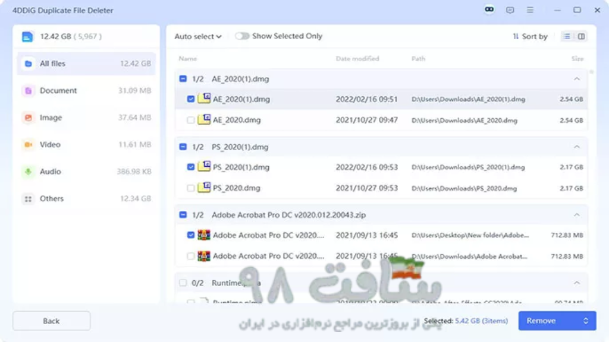Viewport: 609px width, 342px height.
Task: Click Selected 5.42 GB (3items) text
Action: pos(466,321)
